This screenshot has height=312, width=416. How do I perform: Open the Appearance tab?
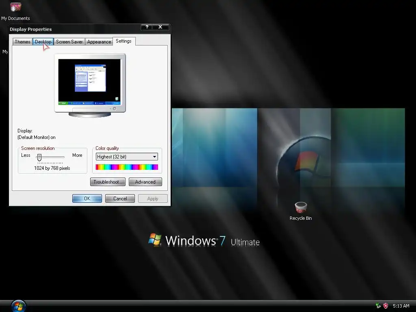tap(99, 42)
